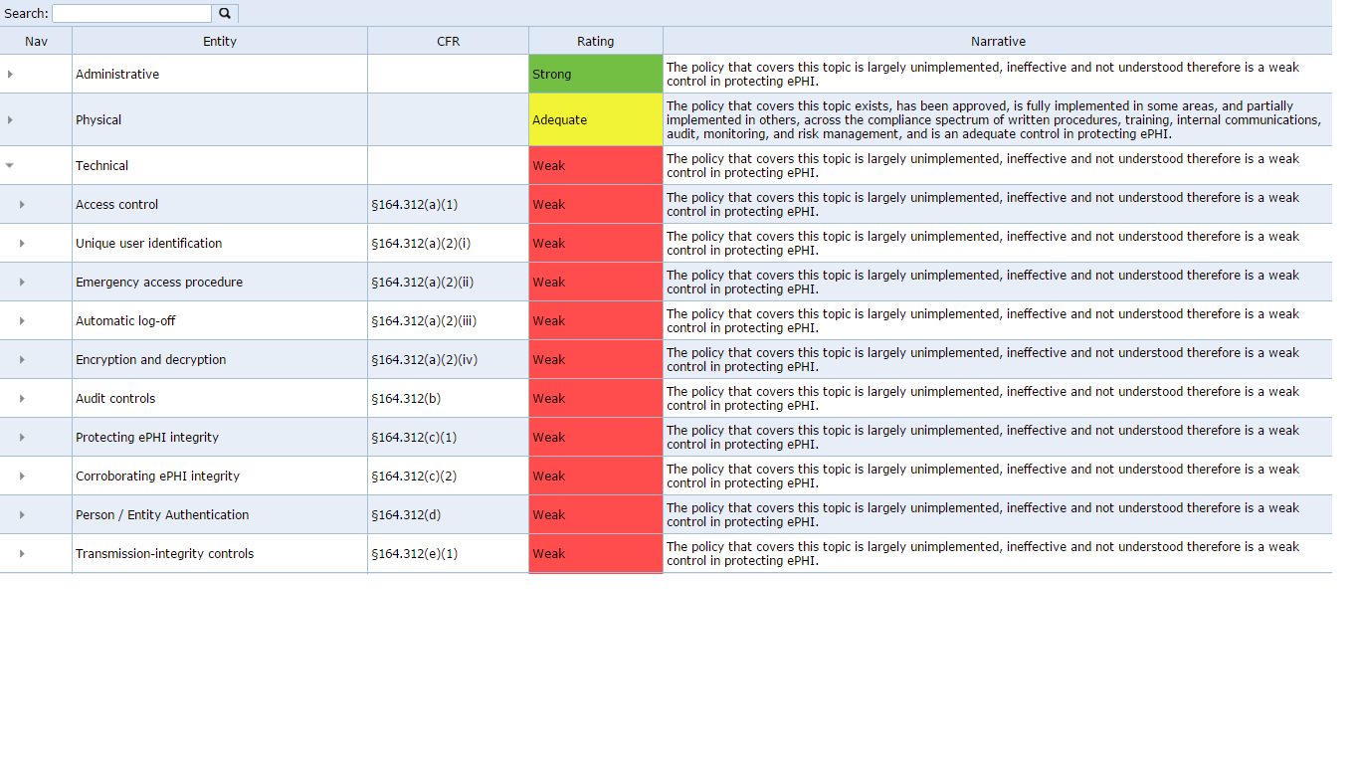Sort by the CFR column header
This screenshot has height=764, width=1359.
click(449, 41)
